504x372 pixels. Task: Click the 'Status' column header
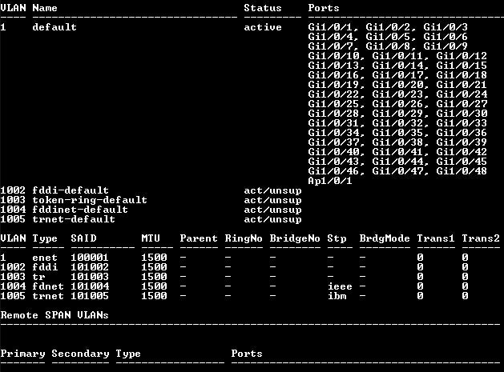pos(263,8)
